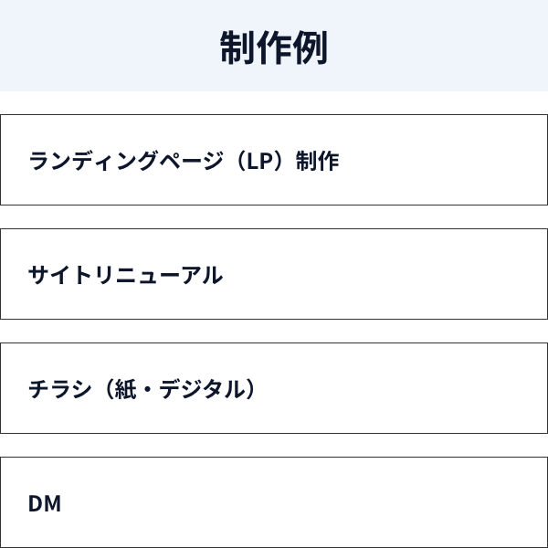Click the 制作例 heading text
The image size is (548, 548).
pos(274,47)
